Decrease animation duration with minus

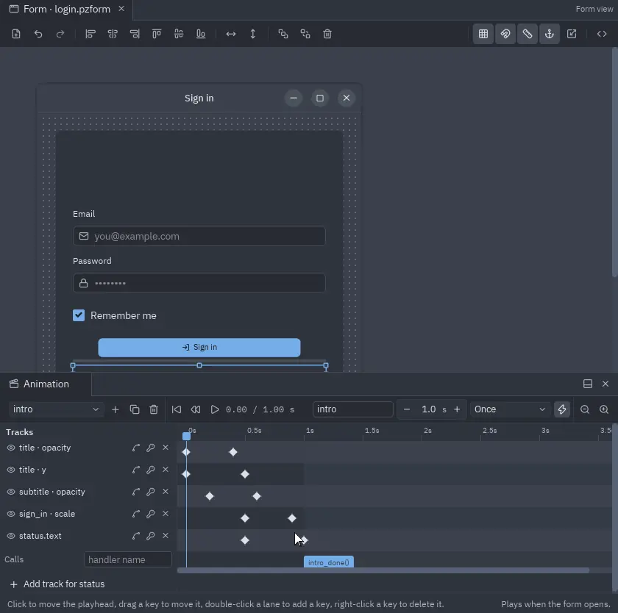click(407, 409)
